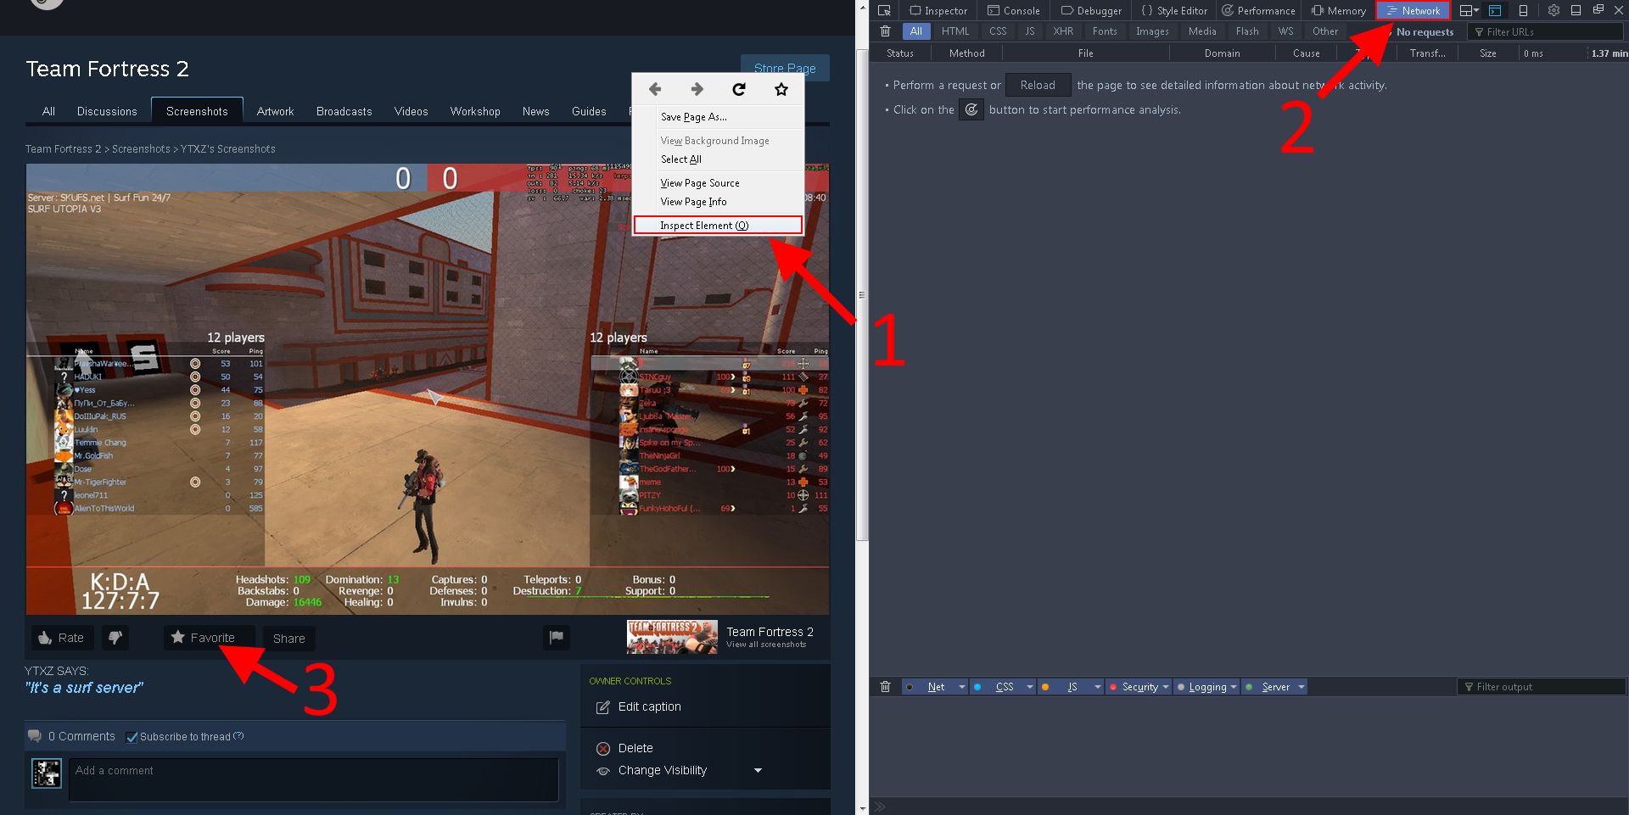Open the Team Fortress 2 game thumbnail

coord(672,637)
